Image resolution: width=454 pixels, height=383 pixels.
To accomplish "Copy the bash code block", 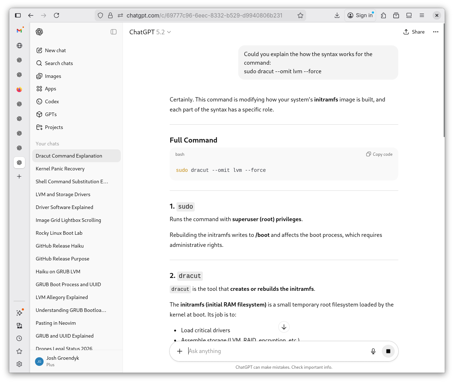I will (x=379, y=154).
